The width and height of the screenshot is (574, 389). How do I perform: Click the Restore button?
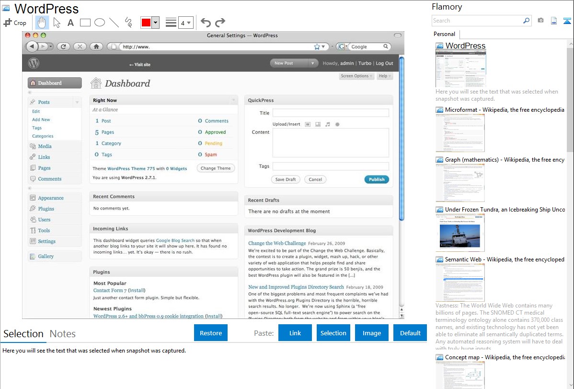[211, 333]
